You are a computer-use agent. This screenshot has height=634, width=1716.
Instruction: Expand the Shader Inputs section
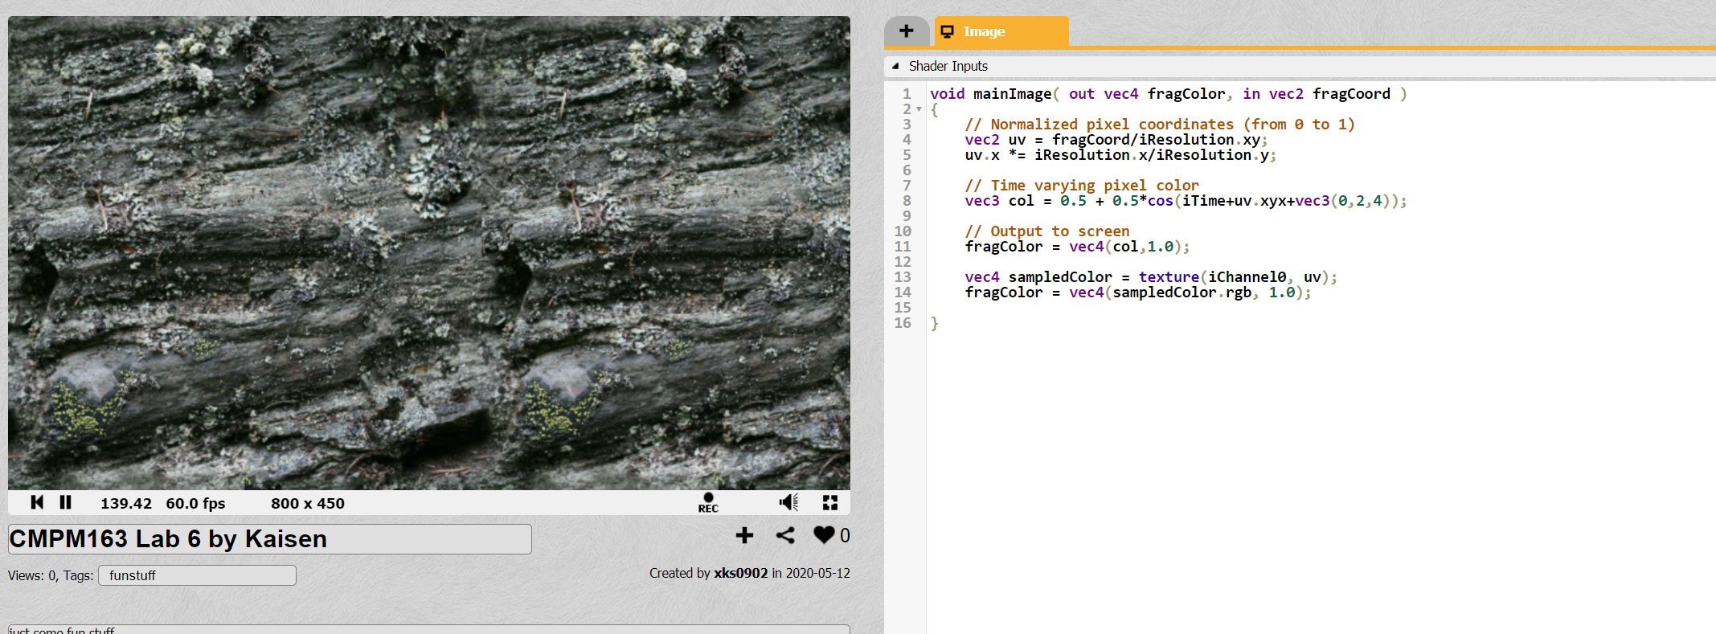click(940, 66)
